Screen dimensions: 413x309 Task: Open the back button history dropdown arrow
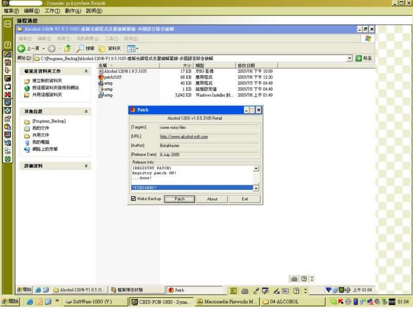[43, 48]
